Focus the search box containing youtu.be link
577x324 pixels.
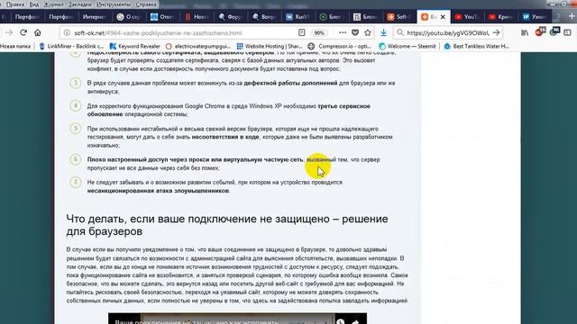coord(448,33)
